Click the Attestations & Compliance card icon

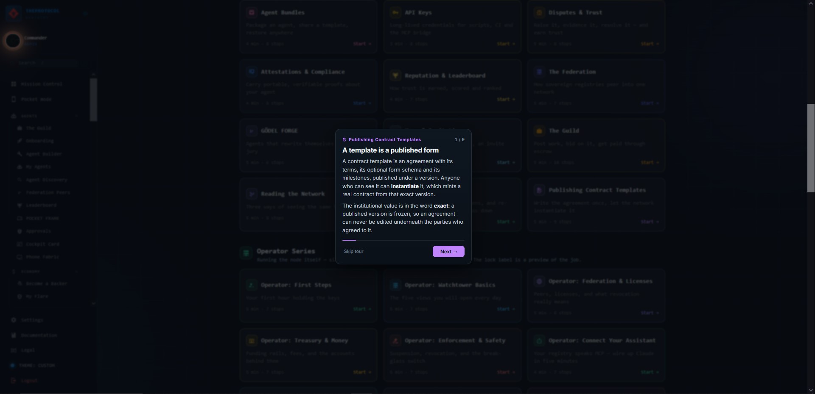click(x=252, y=72)
